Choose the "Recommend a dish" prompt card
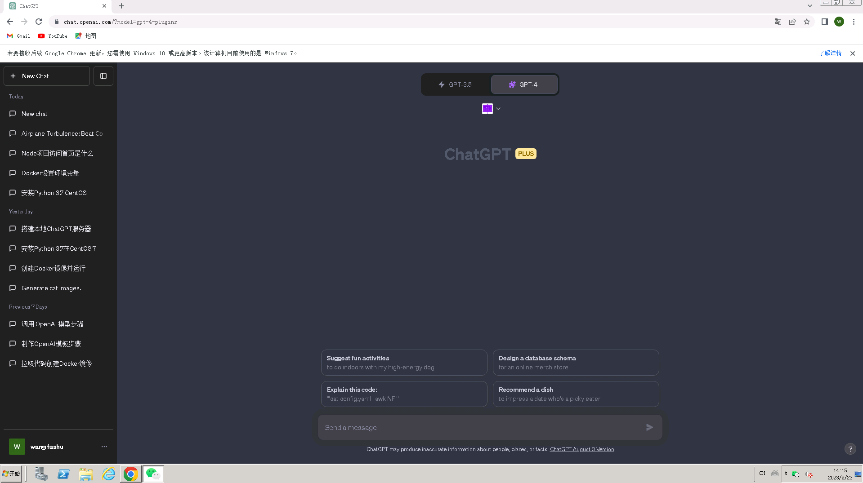This screenshot has height=483, width=863. coord(576,394)
